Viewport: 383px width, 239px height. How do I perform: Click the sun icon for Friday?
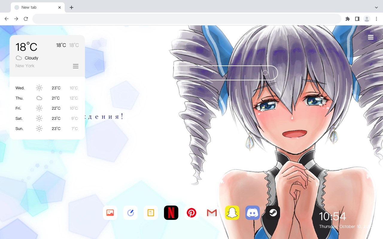39,108
